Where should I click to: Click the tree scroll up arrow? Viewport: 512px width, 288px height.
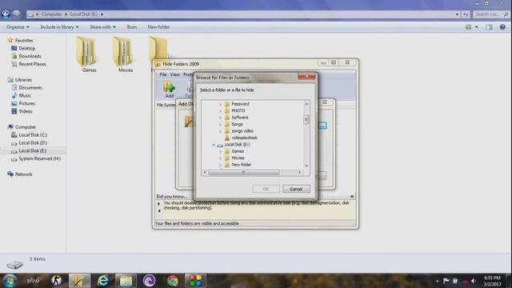(x=306, y=104)
